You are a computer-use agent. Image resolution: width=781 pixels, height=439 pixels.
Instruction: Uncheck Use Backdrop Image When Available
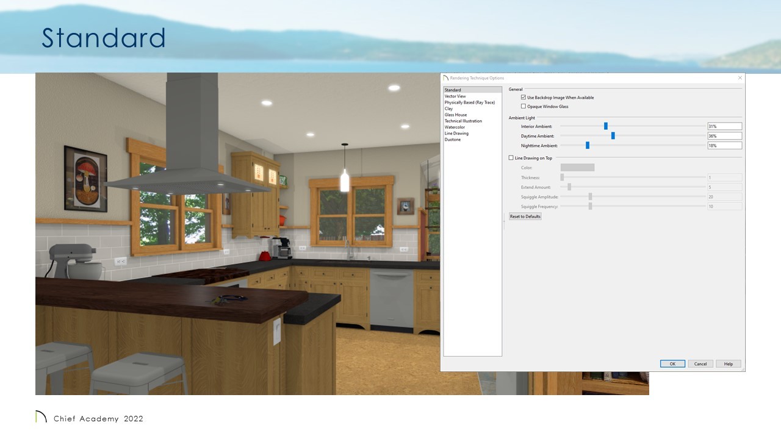[524, 98]
